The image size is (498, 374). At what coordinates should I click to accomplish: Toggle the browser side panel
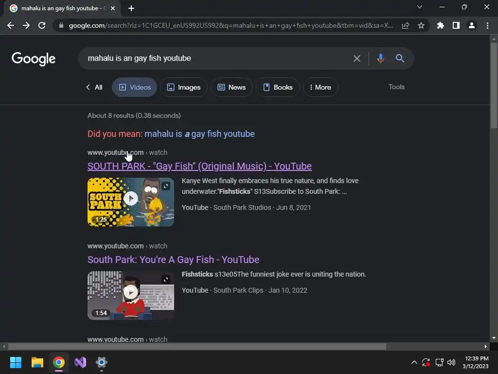(456, 25)
